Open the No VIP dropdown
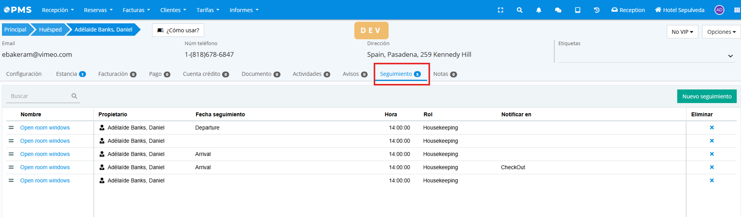This screenshot has height=217, width=741. 682,32
